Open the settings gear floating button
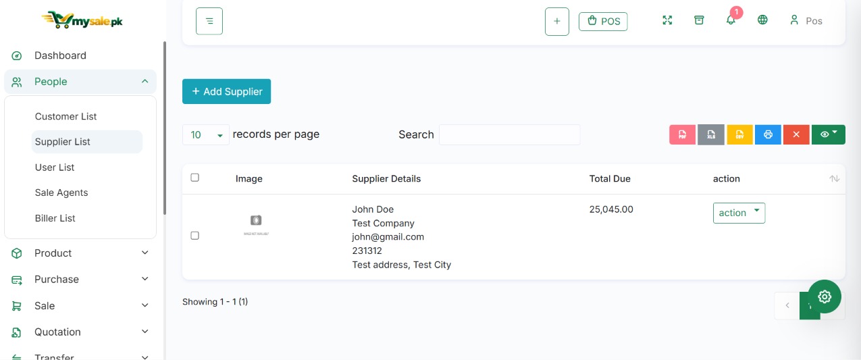This screenshot has width=861, height=360. point(825,297)
